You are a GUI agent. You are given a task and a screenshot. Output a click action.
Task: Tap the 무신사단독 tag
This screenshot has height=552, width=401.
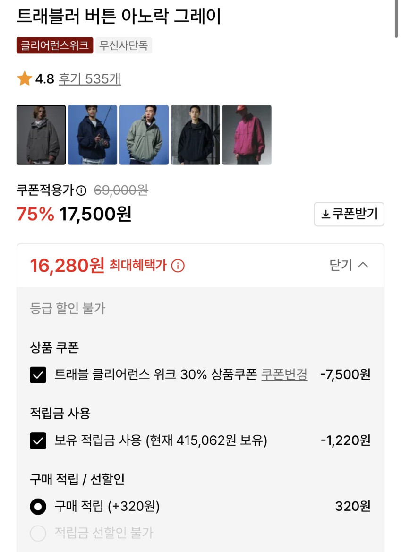pos(124,45)
